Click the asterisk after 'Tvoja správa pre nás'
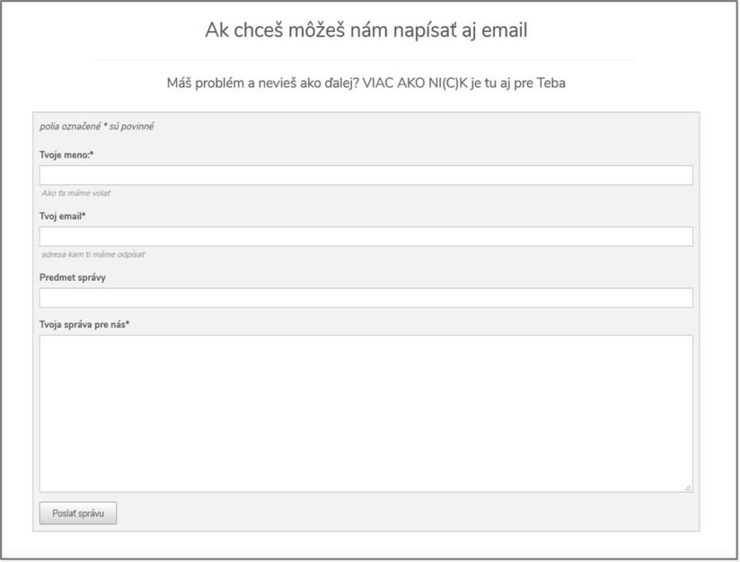This screenshot has height=562, width=740. coord(127,323)
